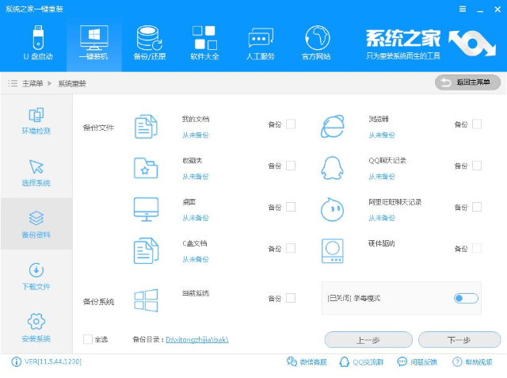The height and width of the screenshot is (378, 507).
Task: Click 从未备份 under 收藏夹
Action: pos(196,177)
